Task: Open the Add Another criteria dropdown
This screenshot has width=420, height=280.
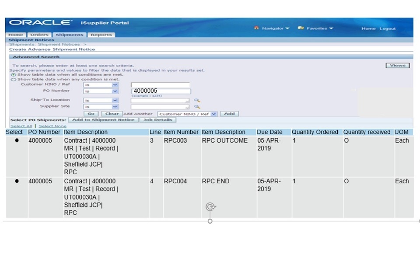Action: click(213, 114)
